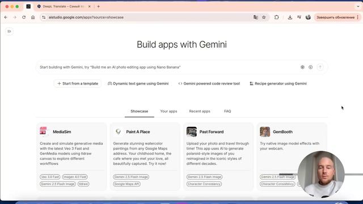Click the Veo 3.0 Fast tag
The image size is (363, 204).
click(50, 177)
